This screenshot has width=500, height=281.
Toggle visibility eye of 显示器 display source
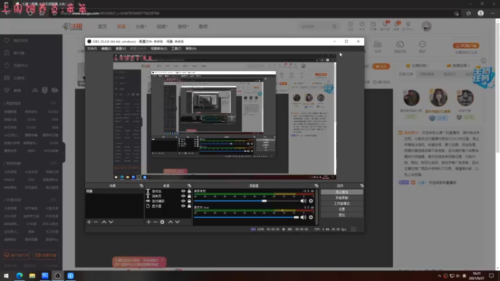pos(183,206)
